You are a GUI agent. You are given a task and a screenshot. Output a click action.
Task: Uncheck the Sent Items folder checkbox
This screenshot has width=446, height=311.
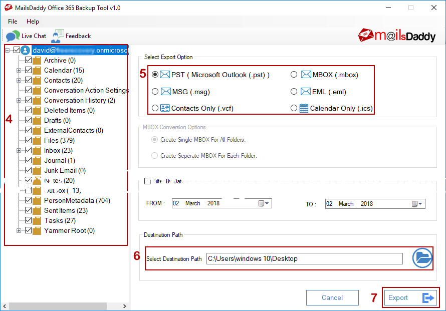pos(29,210)
